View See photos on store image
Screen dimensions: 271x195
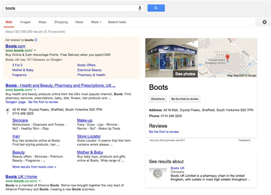(185, 74)
